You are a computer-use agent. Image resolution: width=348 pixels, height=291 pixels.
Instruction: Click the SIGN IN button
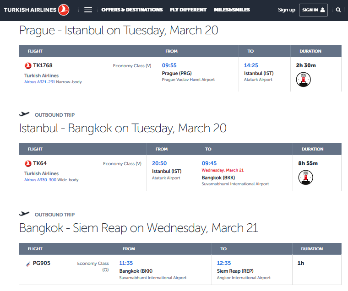coord(313,10)
